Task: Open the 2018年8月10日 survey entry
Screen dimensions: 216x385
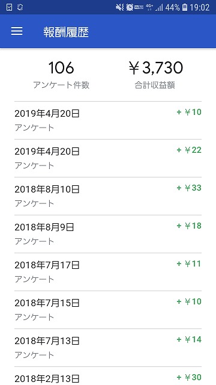Action: point(108,196)
